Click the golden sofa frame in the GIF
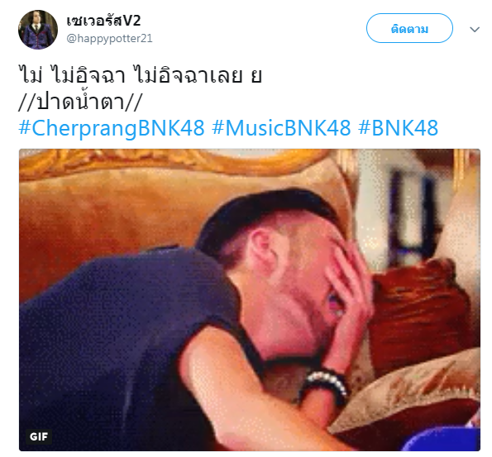This screenshot has width=492, height=457. tap(175, 161)
